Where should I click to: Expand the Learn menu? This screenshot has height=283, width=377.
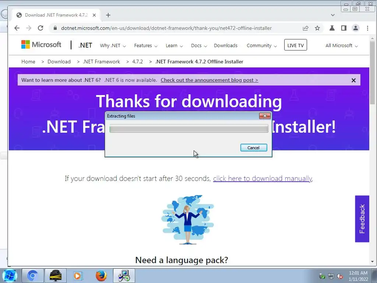(174, 46)
